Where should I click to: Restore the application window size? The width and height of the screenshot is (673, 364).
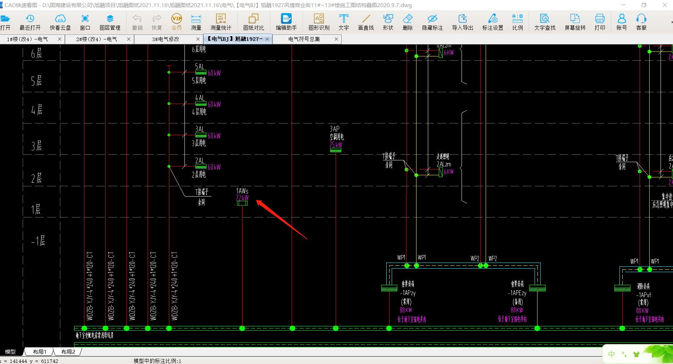pyautogui.click(x=644, y=5)
